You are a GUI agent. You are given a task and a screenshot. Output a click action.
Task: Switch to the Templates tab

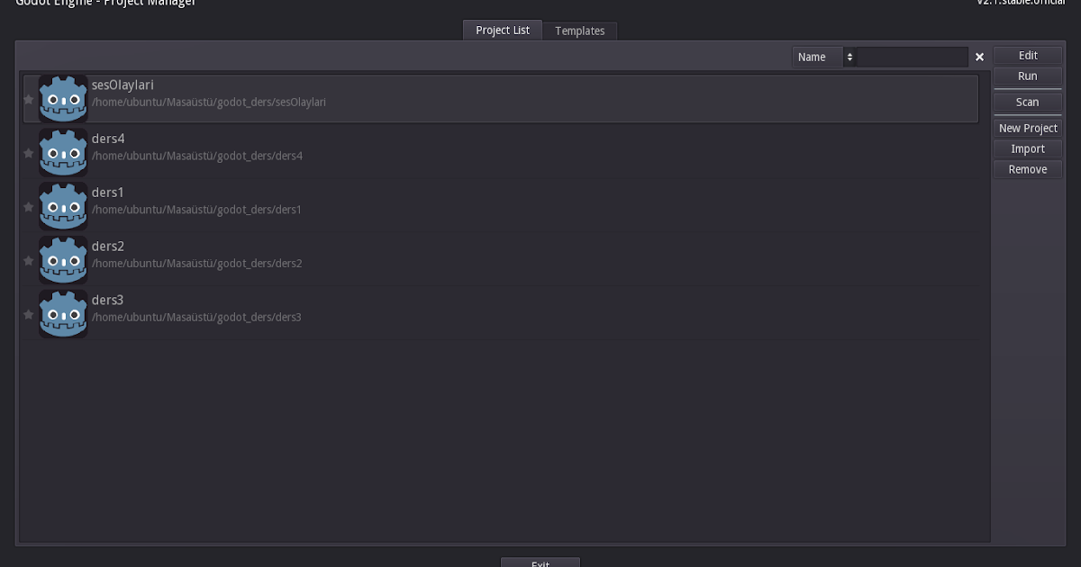[x=580, y=31]
